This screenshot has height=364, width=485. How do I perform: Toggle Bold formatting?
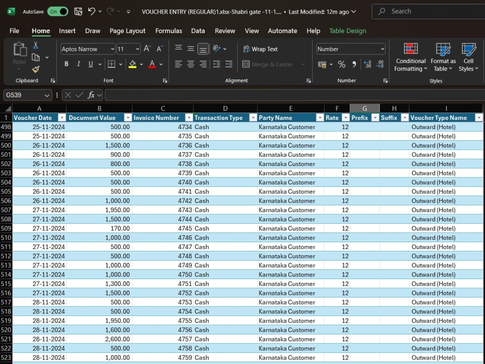coord(66,64)
